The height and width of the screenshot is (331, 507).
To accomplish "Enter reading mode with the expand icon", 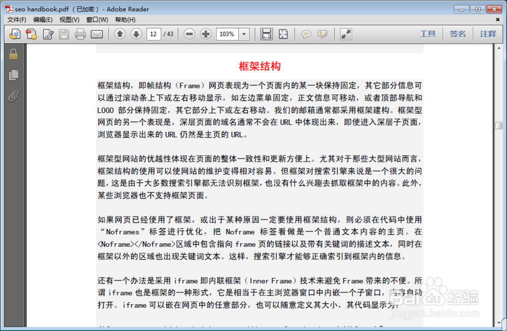I will pyautogui.click(x=346, y=34).
